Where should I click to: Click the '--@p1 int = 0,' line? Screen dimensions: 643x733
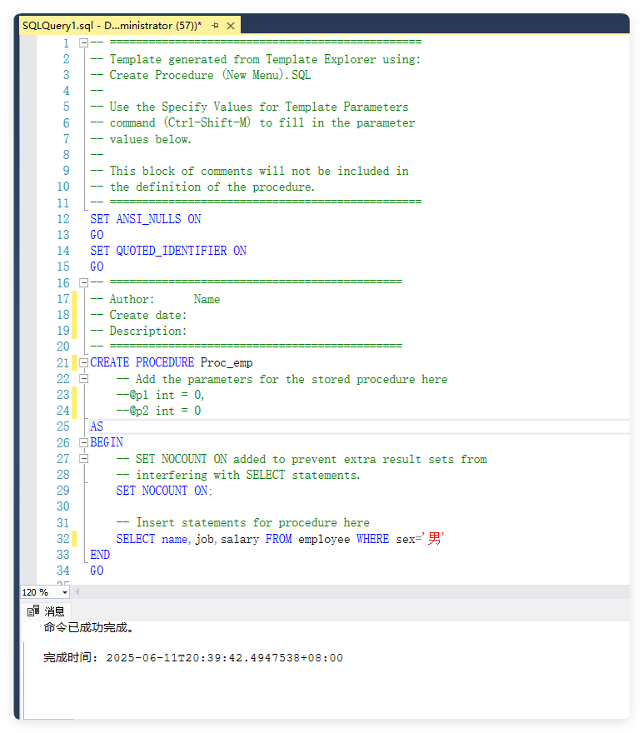point(160,395)
